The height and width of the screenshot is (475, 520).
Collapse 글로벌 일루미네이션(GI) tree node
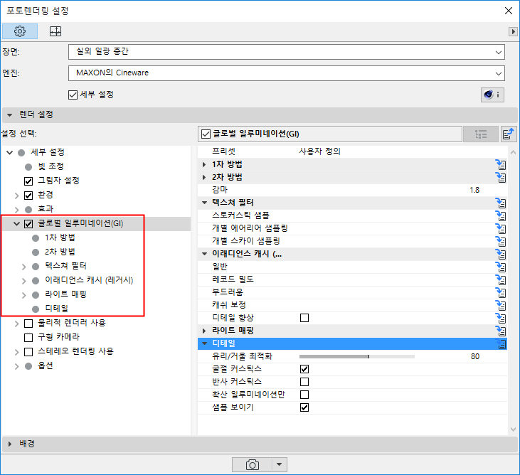click(16, 224)
